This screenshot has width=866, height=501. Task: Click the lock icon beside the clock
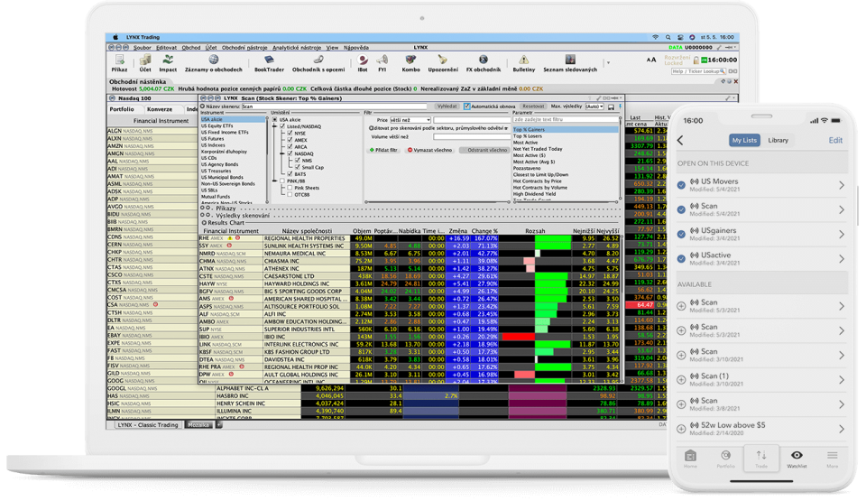click(696, 60)
